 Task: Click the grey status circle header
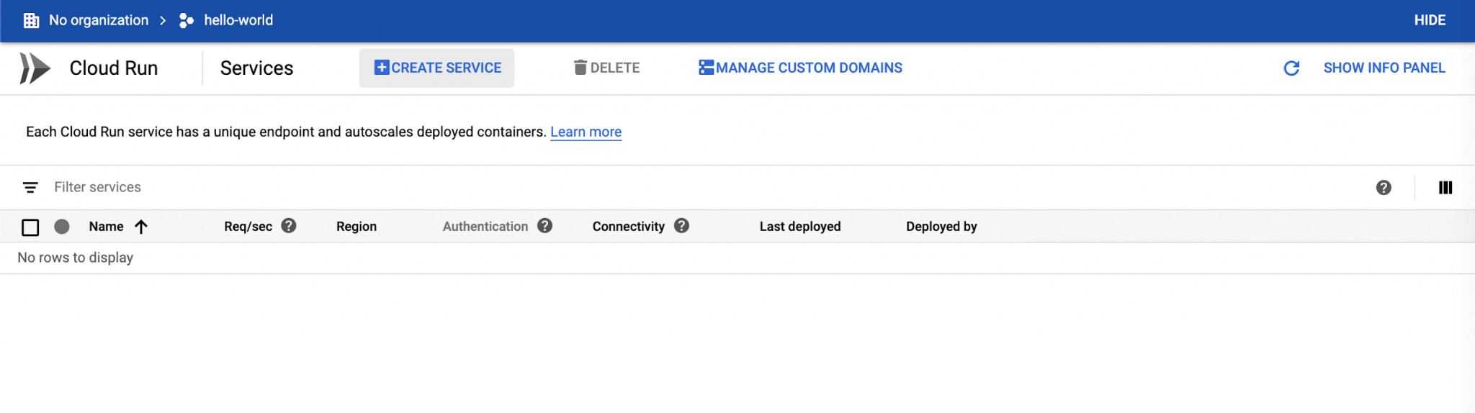62,227
